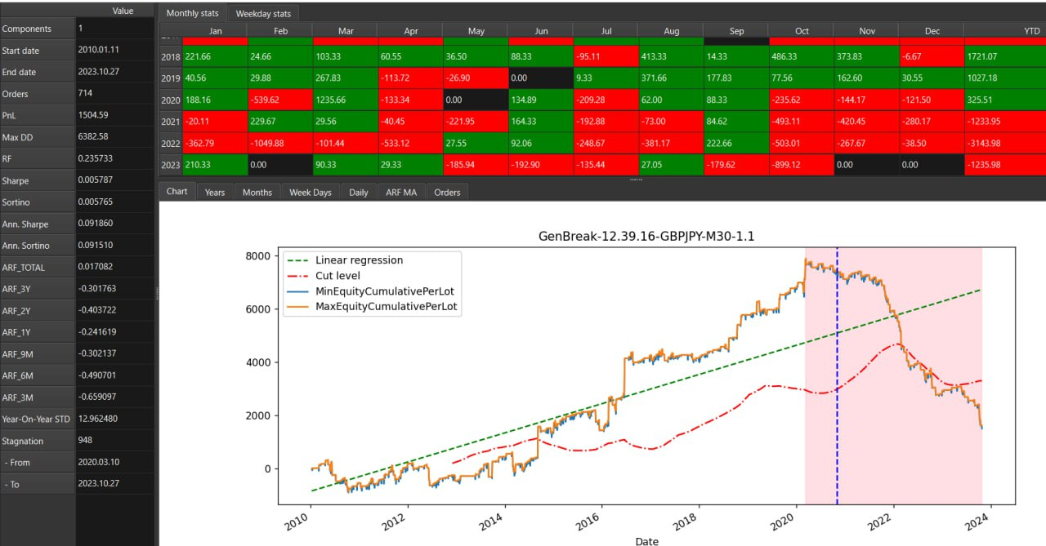Select the 413.33 cell in August 2018
The height and width of the screenshot is (546, 1046).
pos(670,58)
